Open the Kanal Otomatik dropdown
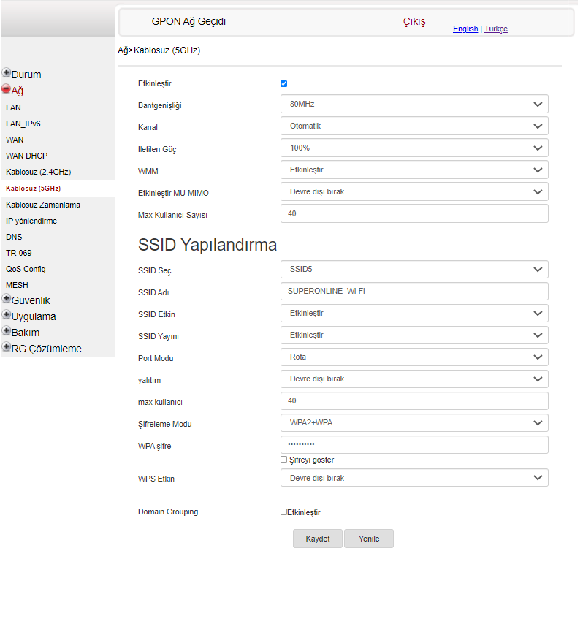The height and width of the screenshot is (638, 583). pos(414,126)
